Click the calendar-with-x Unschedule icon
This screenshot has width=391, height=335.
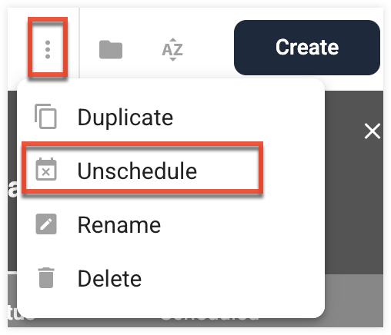click(x=46, y=169)
